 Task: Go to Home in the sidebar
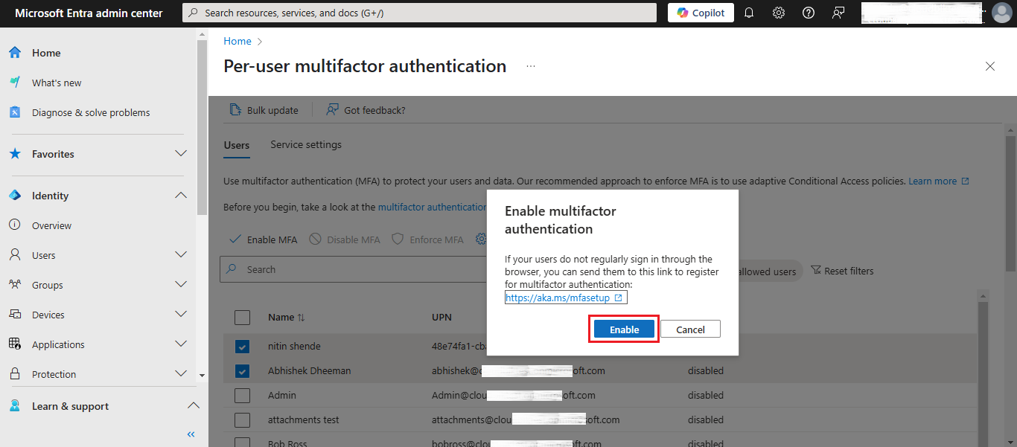coord(46,53)
